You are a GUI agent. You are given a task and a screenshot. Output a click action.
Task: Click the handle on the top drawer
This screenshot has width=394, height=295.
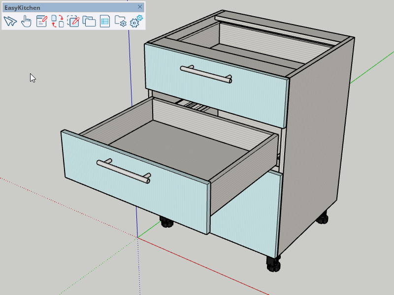point(206,74)
